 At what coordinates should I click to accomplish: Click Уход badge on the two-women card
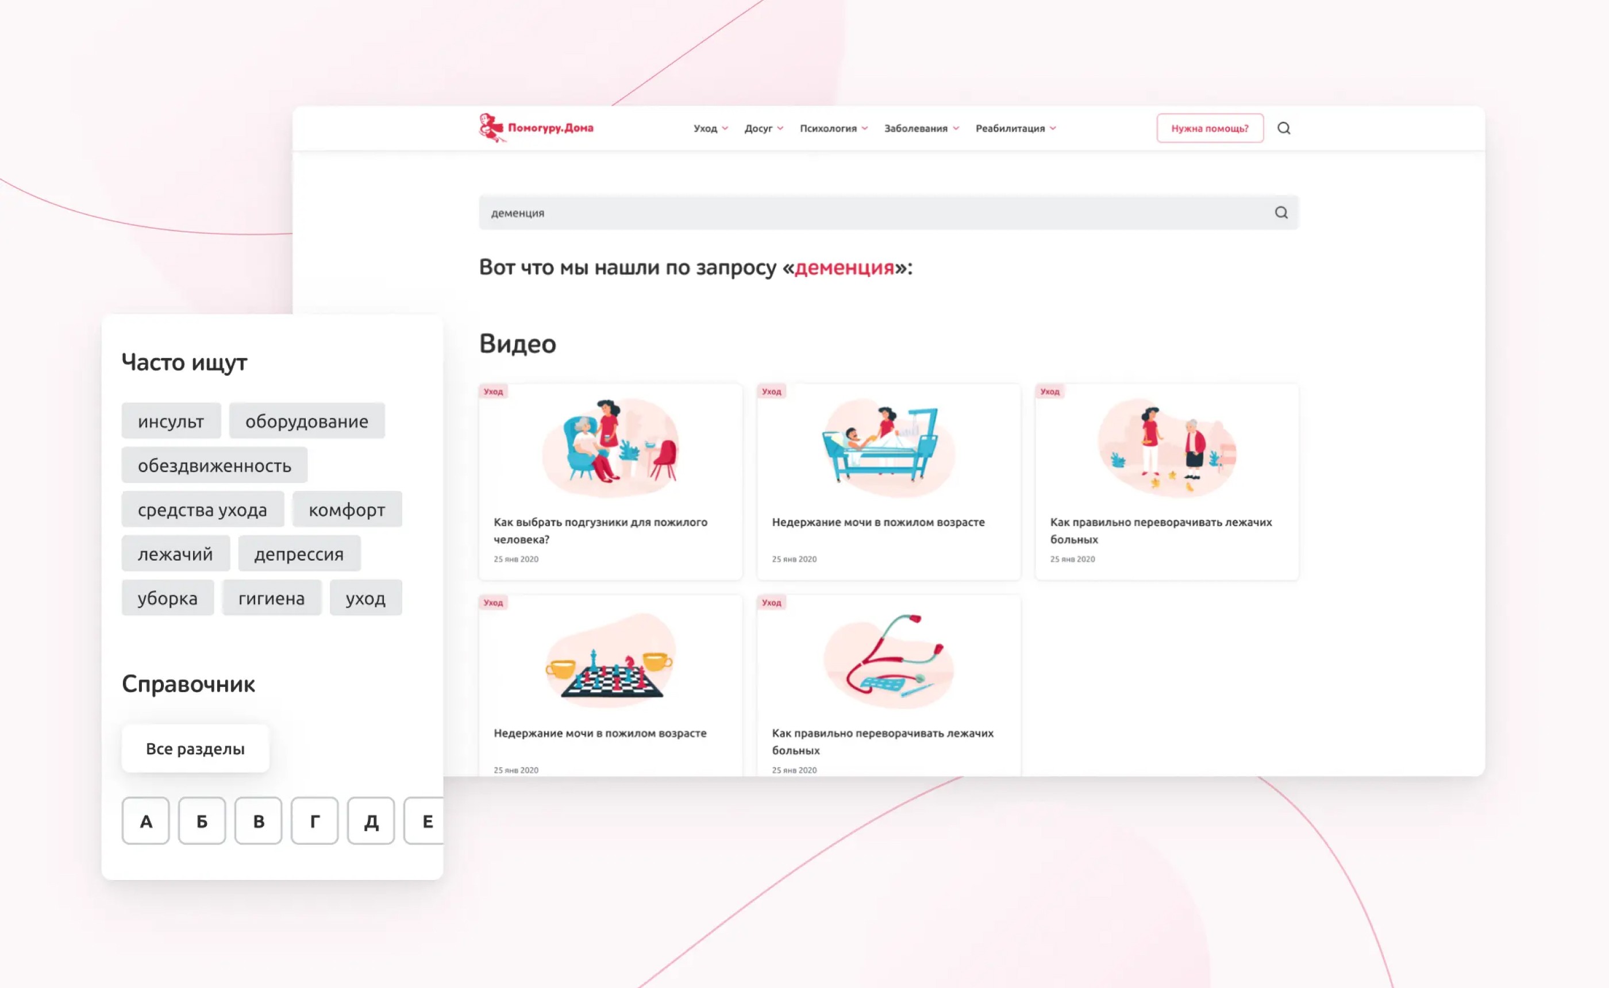coord(1049,391)
